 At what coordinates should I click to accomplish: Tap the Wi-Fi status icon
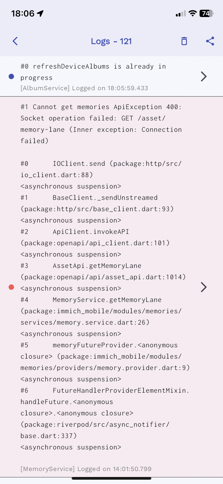193,13
